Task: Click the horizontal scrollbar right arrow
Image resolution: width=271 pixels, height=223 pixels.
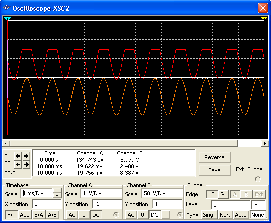Action: (265, 143)
